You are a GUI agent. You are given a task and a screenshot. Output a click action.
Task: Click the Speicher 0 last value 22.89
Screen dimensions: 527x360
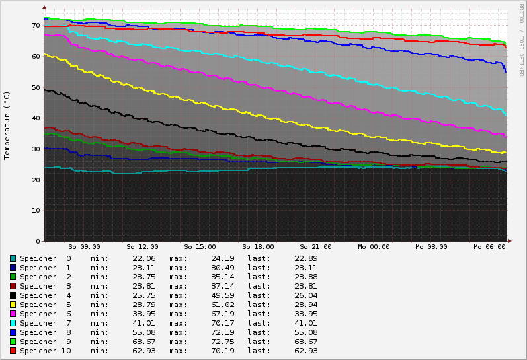coord(305,258)
